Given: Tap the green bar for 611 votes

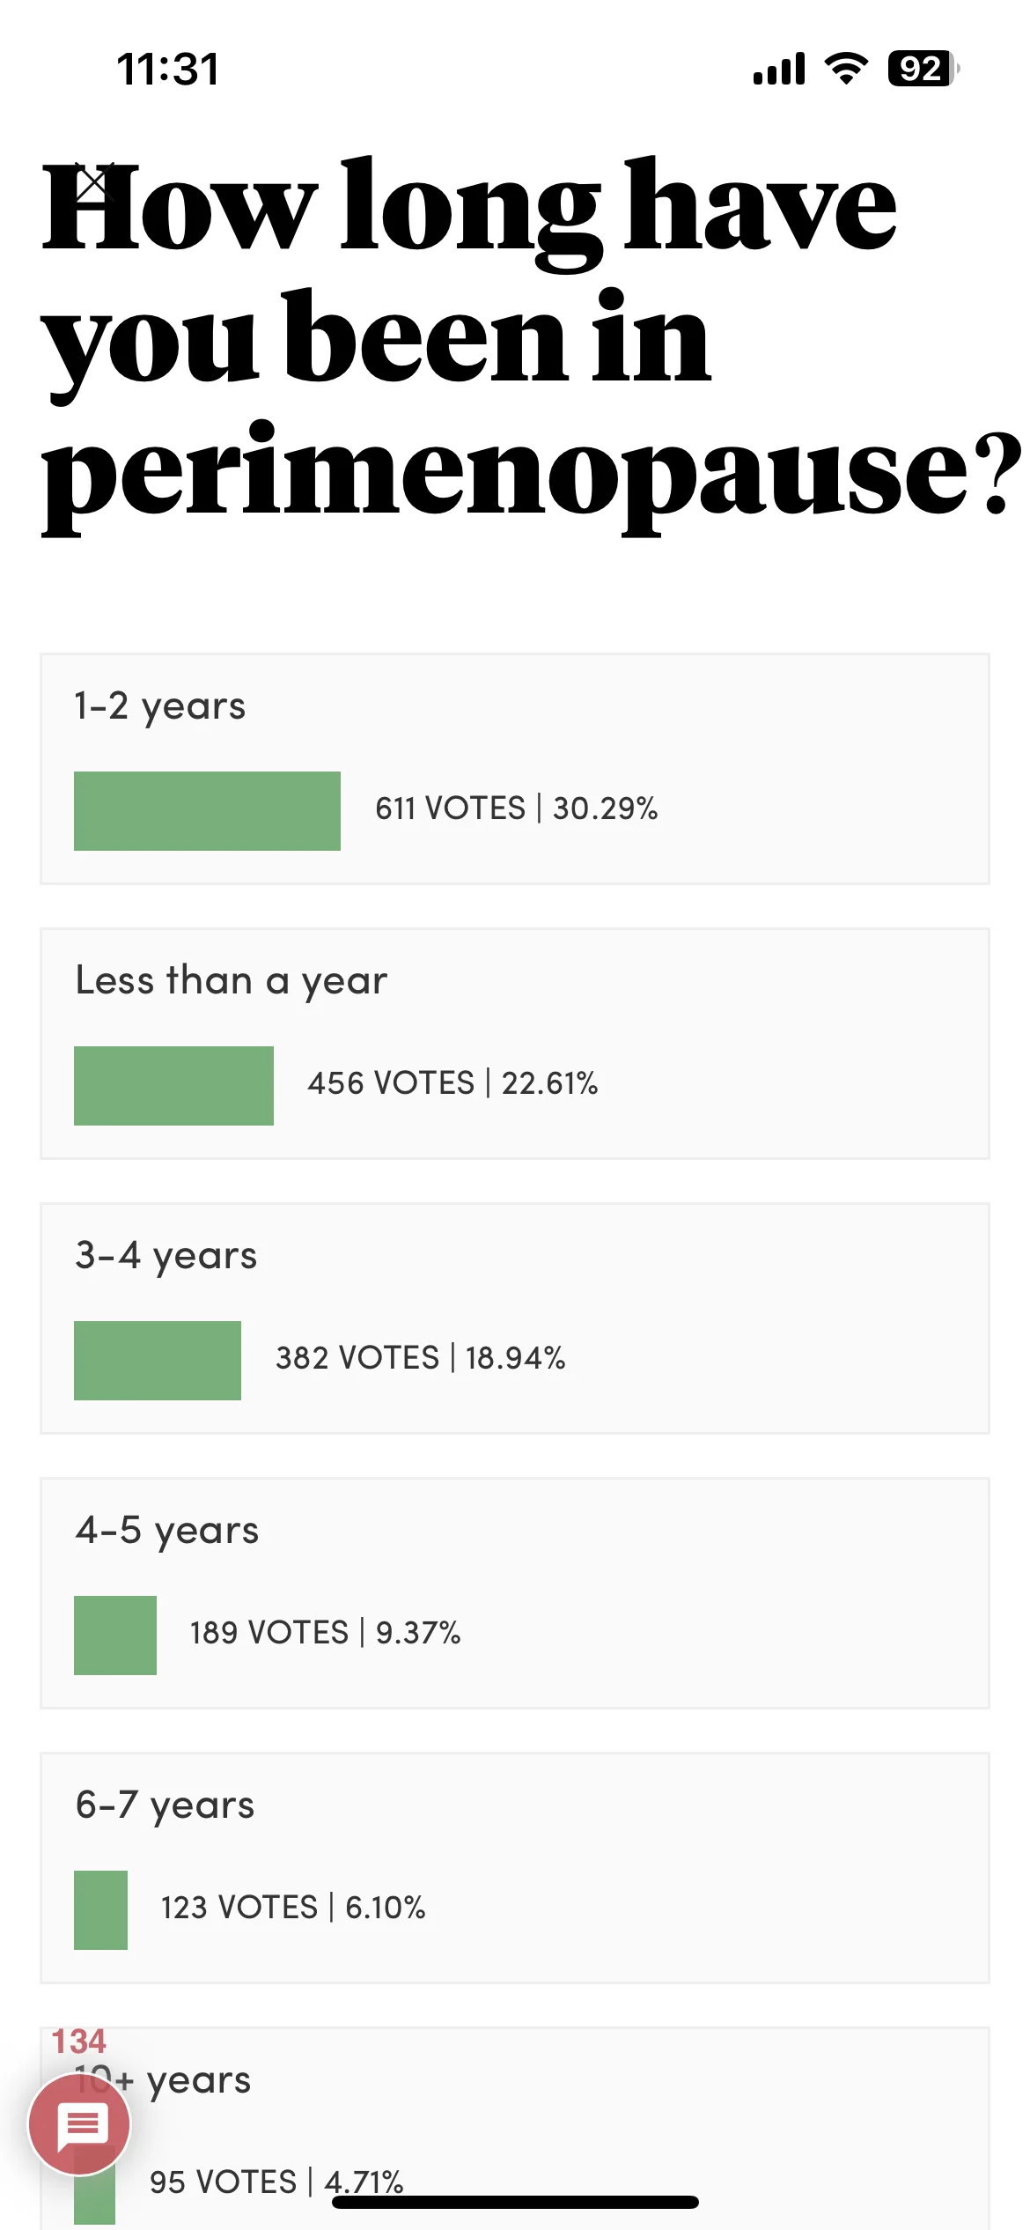Looking at the screenshot, I should click(x=207, y=811).
